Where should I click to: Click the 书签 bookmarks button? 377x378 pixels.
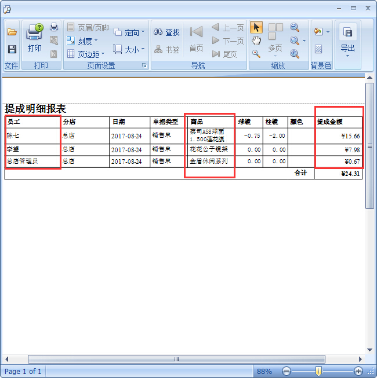point(166,49)
